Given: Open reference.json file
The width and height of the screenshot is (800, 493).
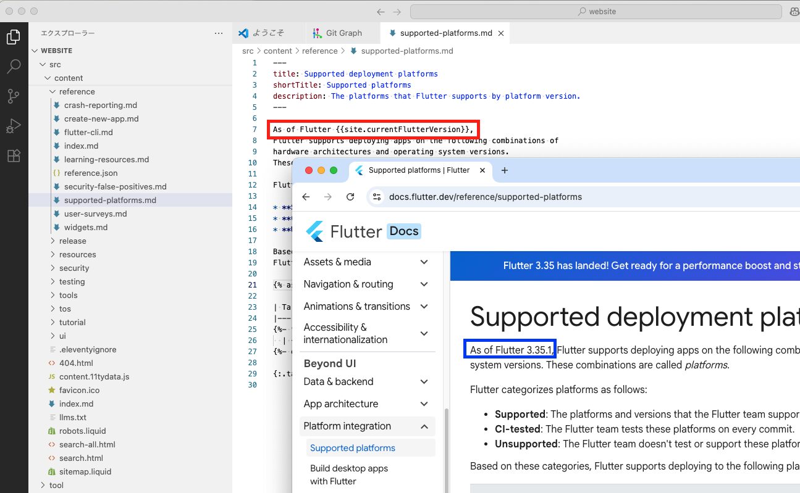Looking at the screenshot, I should (x=130, y=173).
